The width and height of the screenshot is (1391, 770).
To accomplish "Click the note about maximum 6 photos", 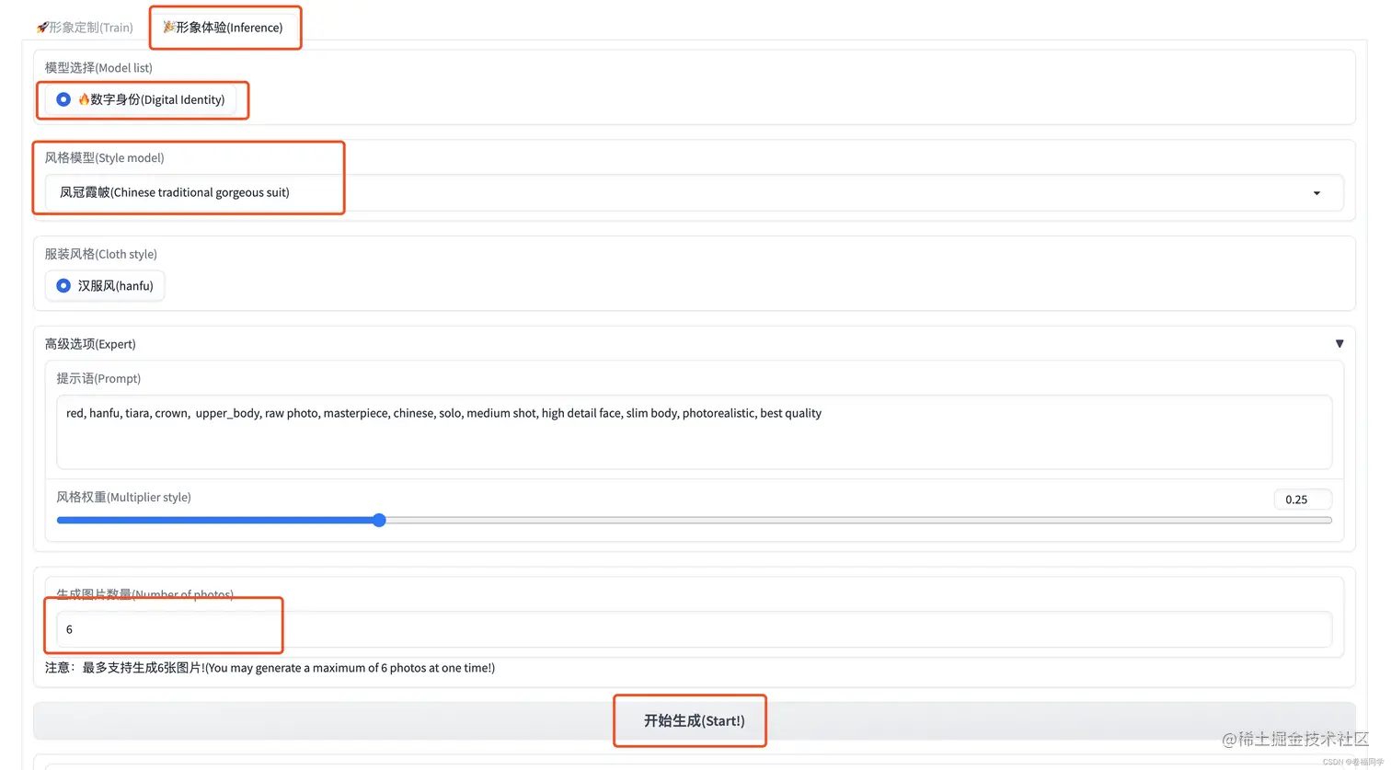I will [270, 668].
